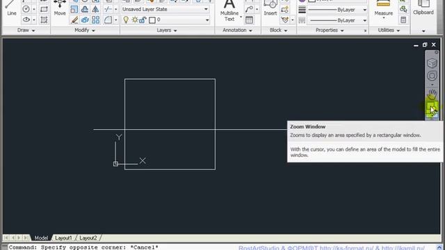Expand the Properties panel title
The height and width of the screenshot is (250, 445).
[x=330, y=30]
